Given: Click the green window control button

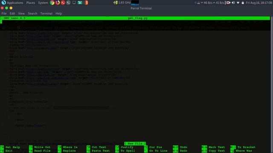Looking at the screenshot, I should [x=7, y=8].
